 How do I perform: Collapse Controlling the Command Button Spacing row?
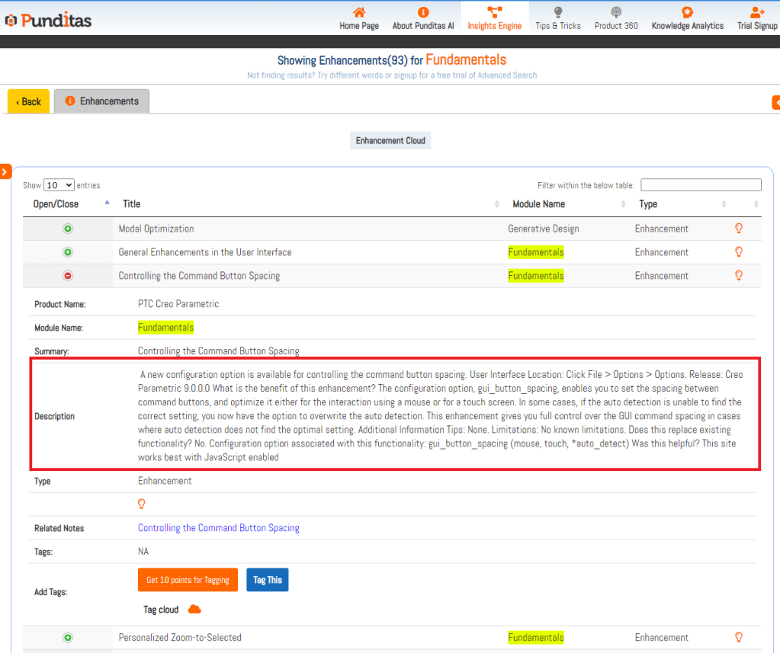67,276
